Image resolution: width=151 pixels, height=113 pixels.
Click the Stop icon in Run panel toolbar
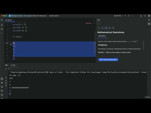click(x=9, y=69)
